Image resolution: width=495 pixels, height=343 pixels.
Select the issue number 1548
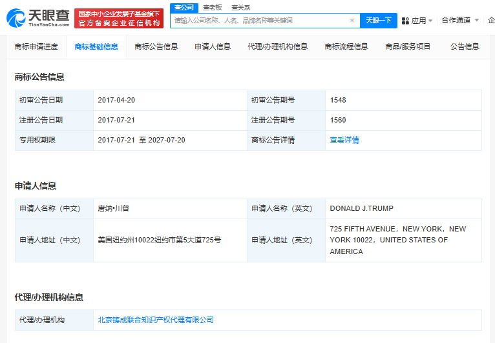pos(338,100)
